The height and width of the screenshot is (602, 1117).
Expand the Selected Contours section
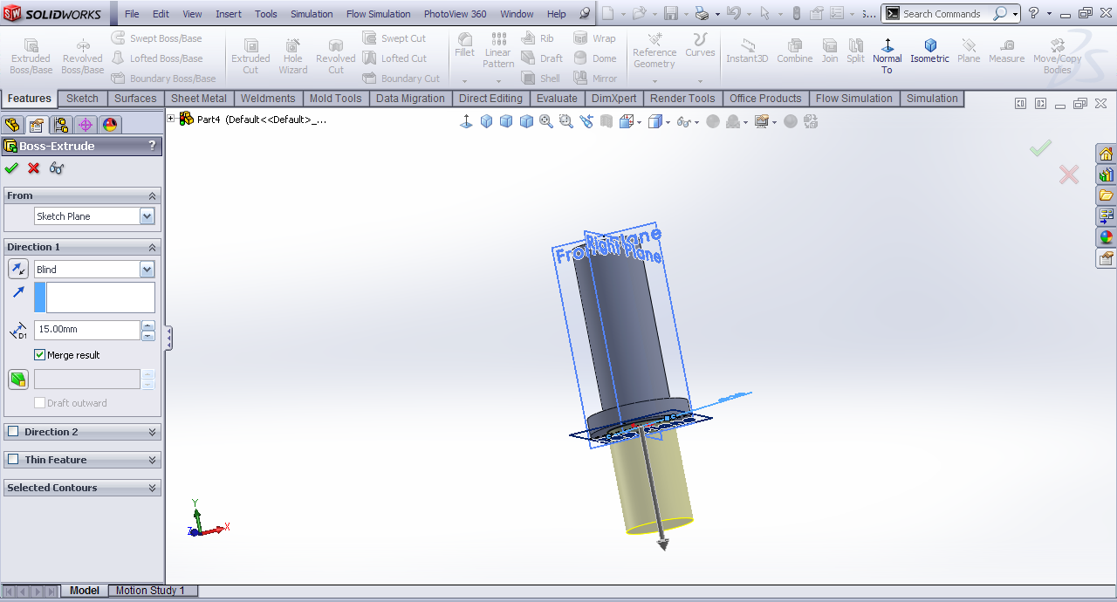click(x=153, y=488)
